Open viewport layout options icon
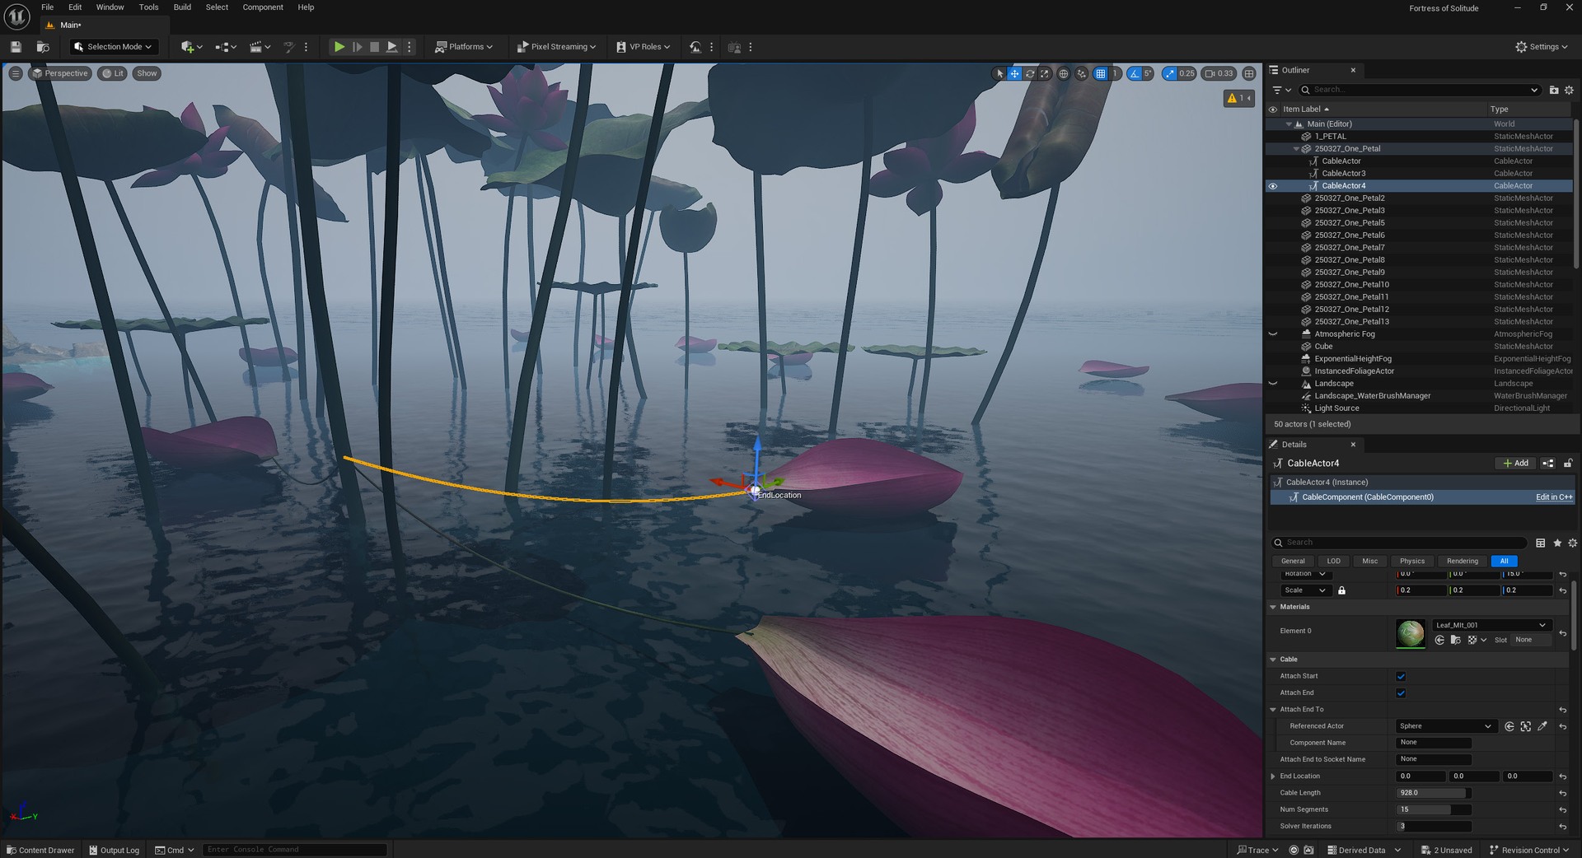 pyautogui.click(x=1249, y=73)
